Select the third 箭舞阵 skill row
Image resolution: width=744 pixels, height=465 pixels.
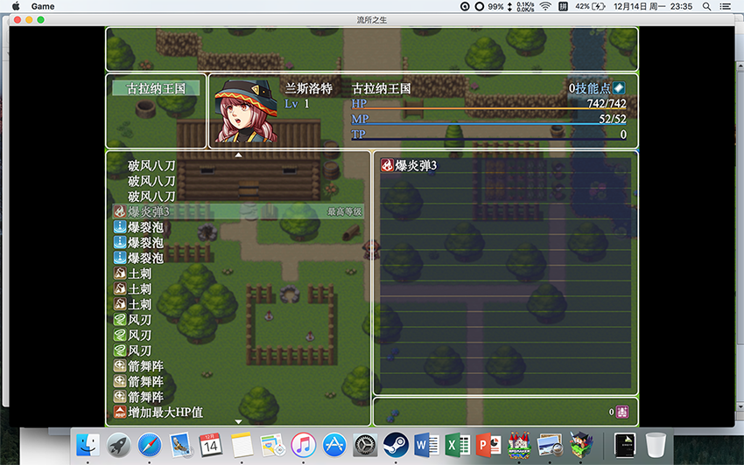[238, 397]
